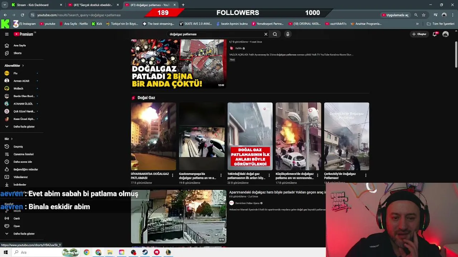Click the Uygulamada aç button
Viewport: 458px width, 257px height.
395,15
